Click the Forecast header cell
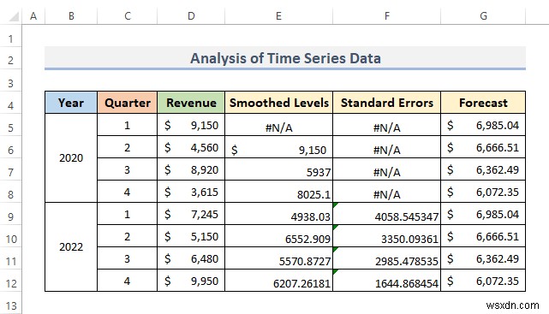This screenshot has width=549, height=314. (x=483, y=103)
